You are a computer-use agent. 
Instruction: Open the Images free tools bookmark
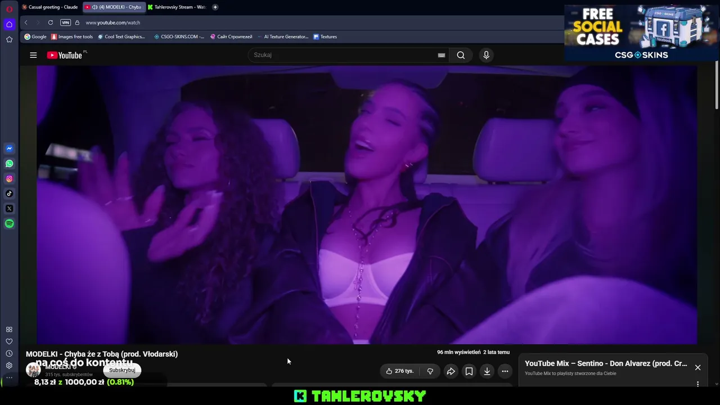pos(72,37)
